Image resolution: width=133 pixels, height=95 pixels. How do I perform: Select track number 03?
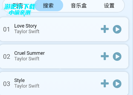(7, 84)
